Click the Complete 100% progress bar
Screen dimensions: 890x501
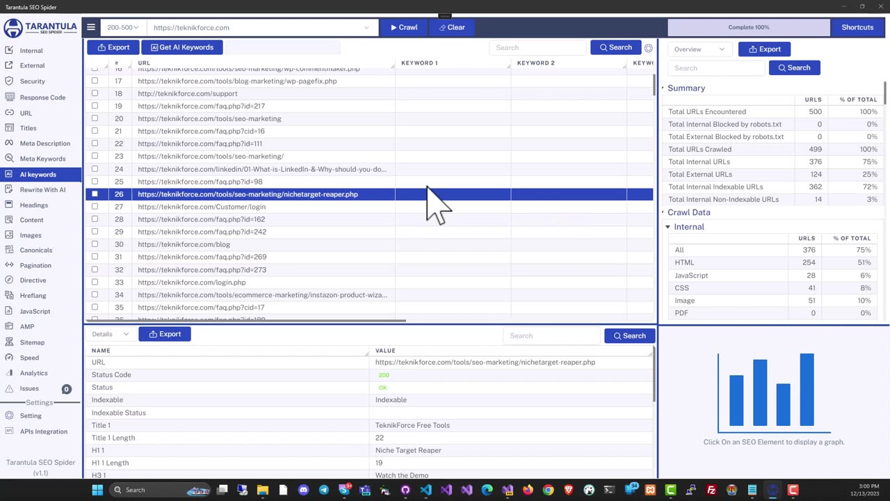tap(749, 27)
